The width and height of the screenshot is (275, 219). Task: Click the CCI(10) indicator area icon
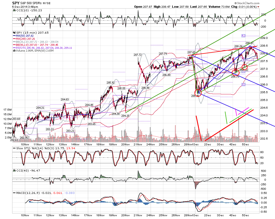point(14,10)
